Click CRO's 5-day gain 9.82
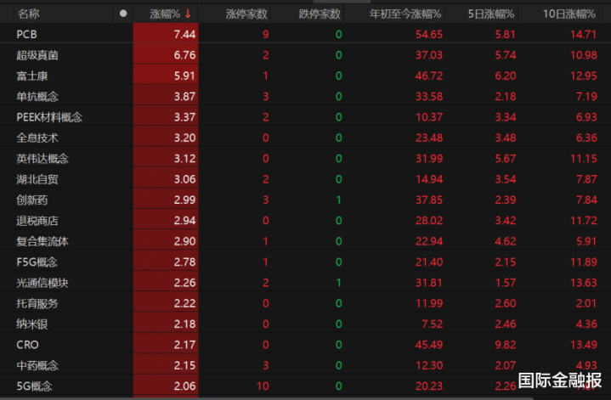The width and height of the screenshot is (611, 400). pos(506,345)
